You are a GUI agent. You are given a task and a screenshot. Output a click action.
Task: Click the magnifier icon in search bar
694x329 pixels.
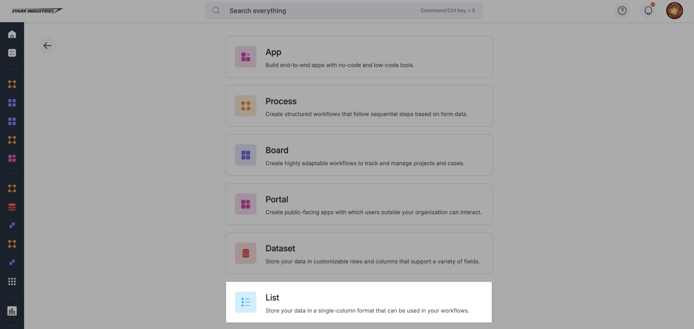pyautogui.click(x=216, y=10)
